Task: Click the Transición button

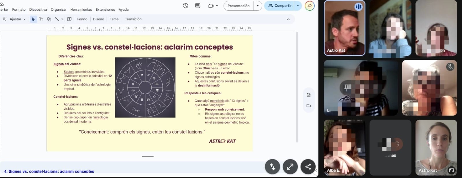Action: 133,19
